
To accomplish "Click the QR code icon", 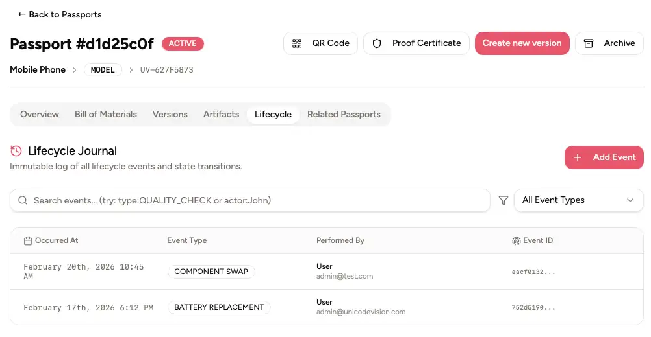I will [x=297, y=43].
